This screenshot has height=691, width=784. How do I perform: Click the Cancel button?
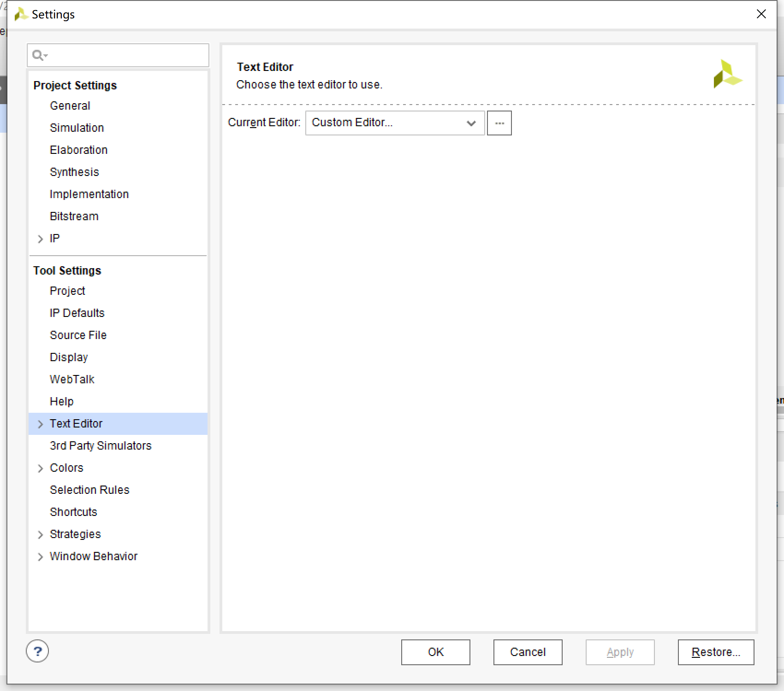528,652
